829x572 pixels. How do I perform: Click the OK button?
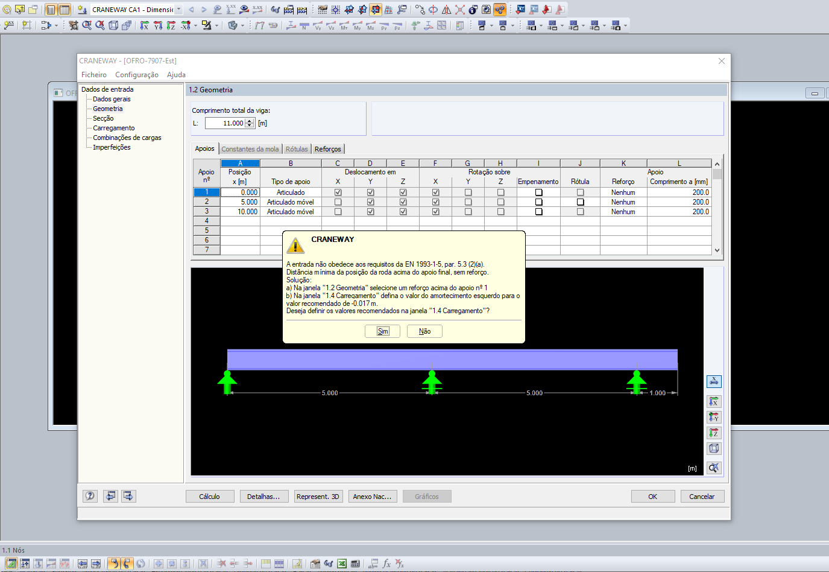point(652,497)
